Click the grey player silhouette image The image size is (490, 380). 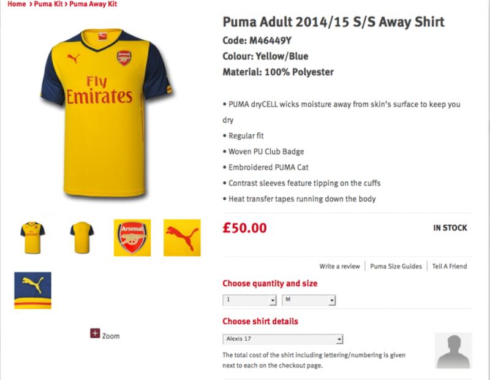tap(453, 351)
